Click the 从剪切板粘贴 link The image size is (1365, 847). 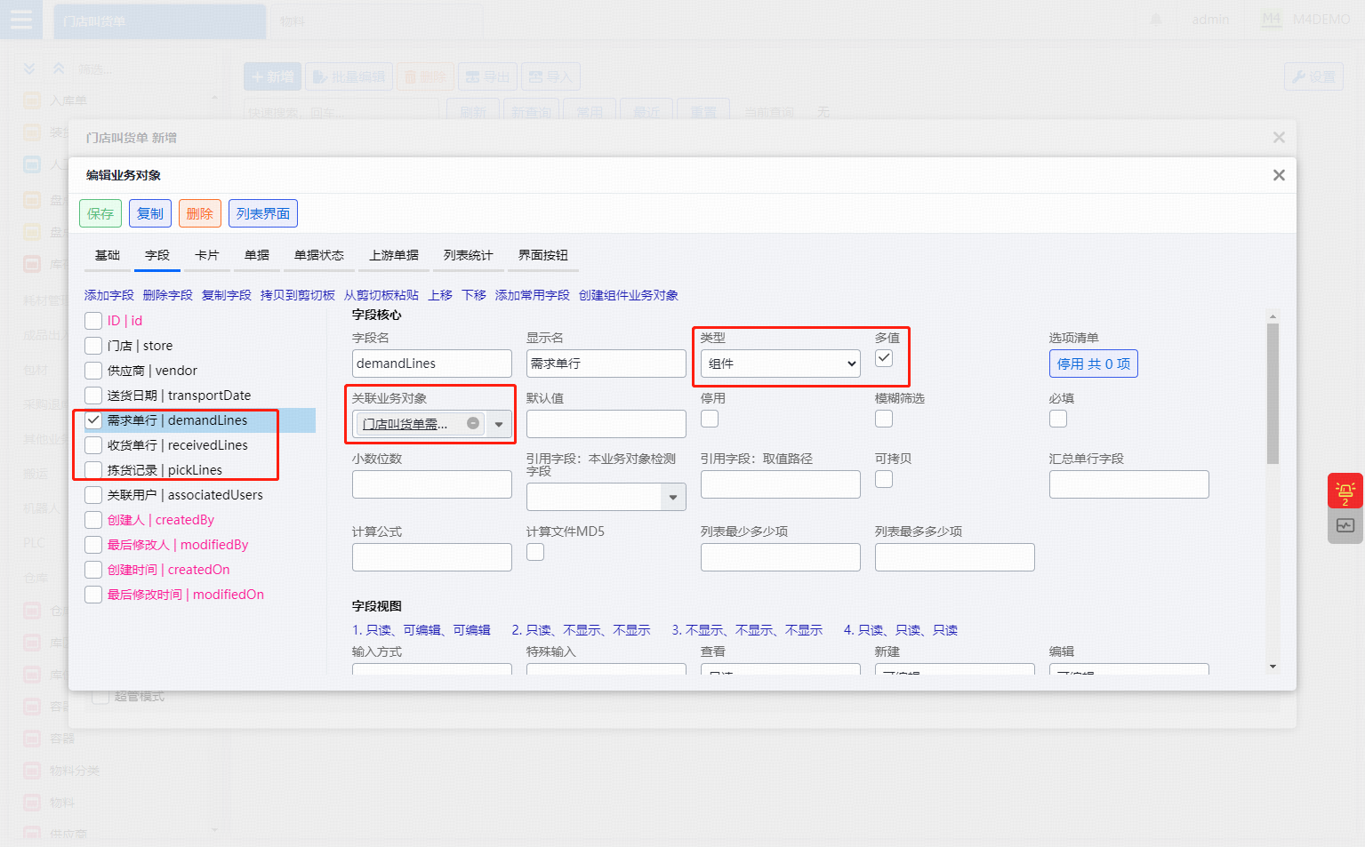381,295
